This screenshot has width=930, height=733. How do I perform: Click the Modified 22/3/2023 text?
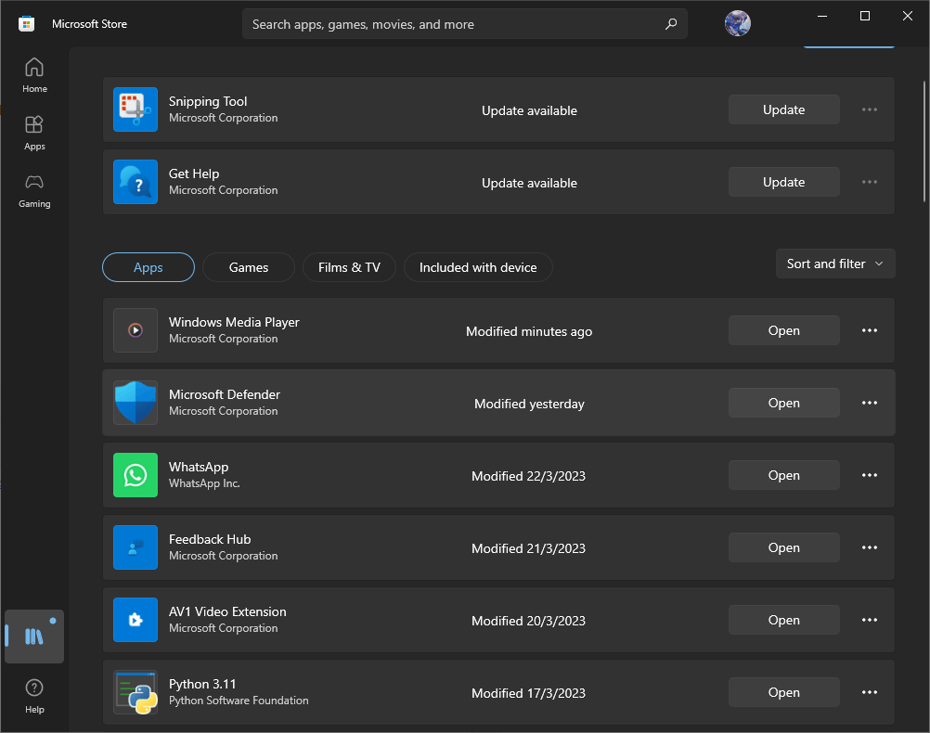tap(528, 476)
